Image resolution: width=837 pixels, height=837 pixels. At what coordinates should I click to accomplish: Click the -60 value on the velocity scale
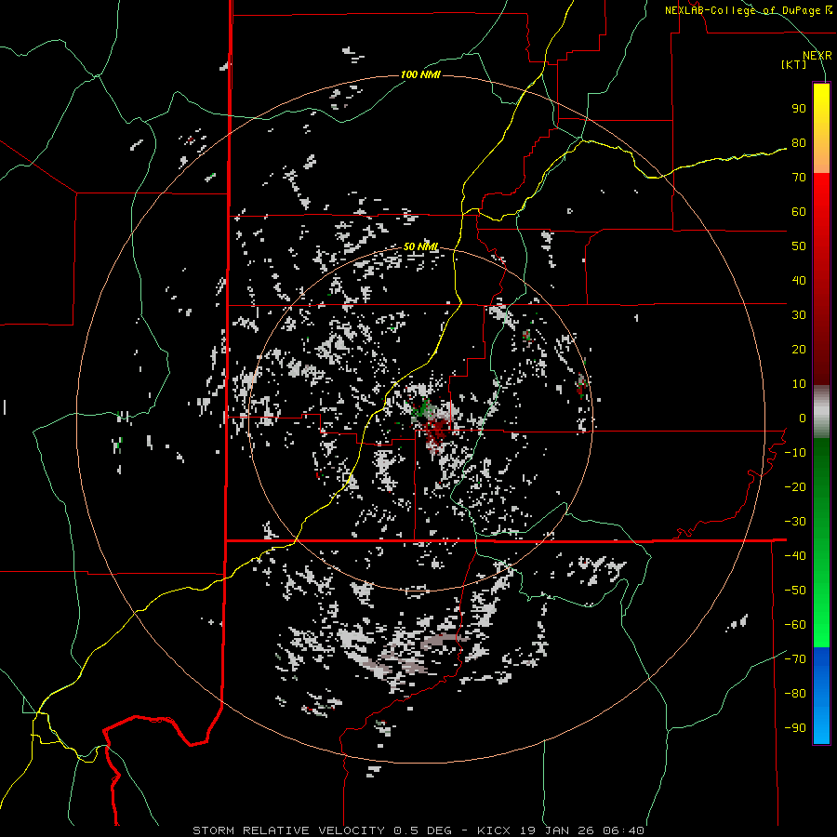coord(795,625)
